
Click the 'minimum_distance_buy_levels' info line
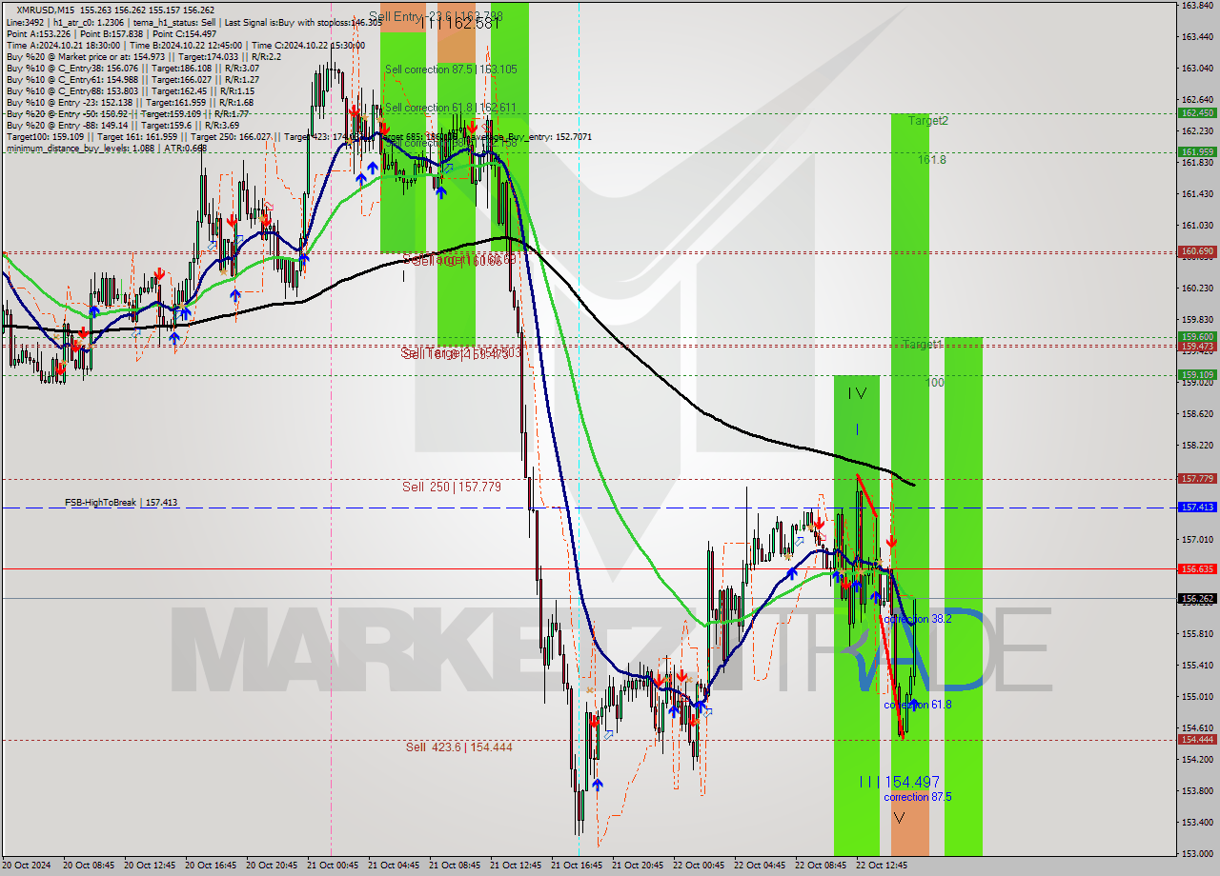pos(108,148)
